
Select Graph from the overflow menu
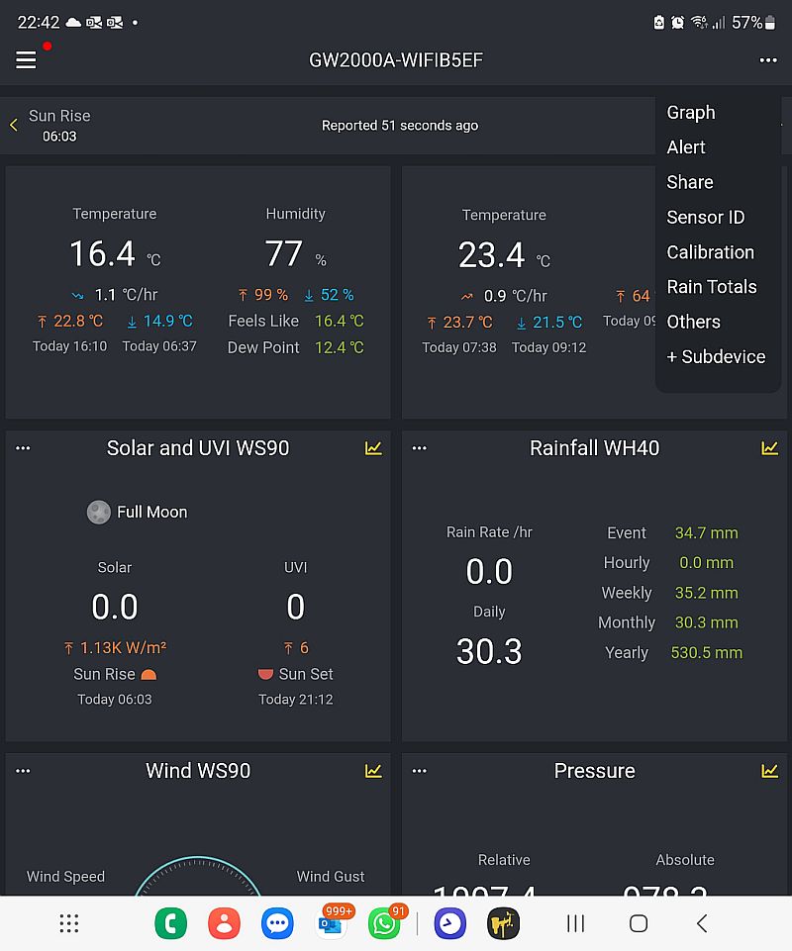pos(691,113)
